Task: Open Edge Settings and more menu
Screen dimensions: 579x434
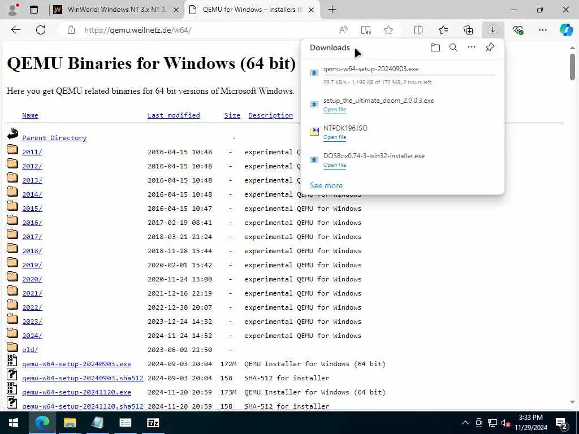Action: 542,30
